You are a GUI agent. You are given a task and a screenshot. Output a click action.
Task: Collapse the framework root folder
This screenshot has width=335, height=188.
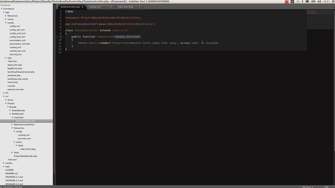(2, 9)
